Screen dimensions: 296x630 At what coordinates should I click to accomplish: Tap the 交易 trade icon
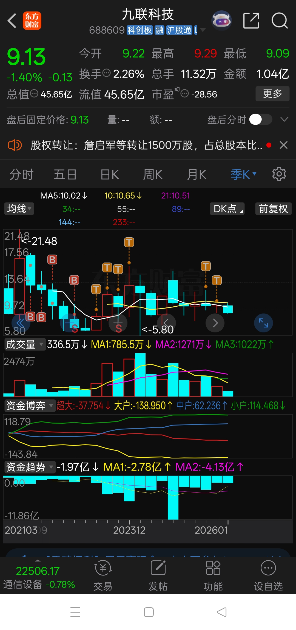pos(103,575)
